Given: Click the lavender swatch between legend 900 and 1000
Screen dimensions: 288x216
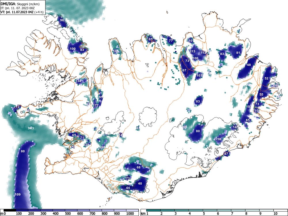Looking at the screenshot, I should click(120, 210).
